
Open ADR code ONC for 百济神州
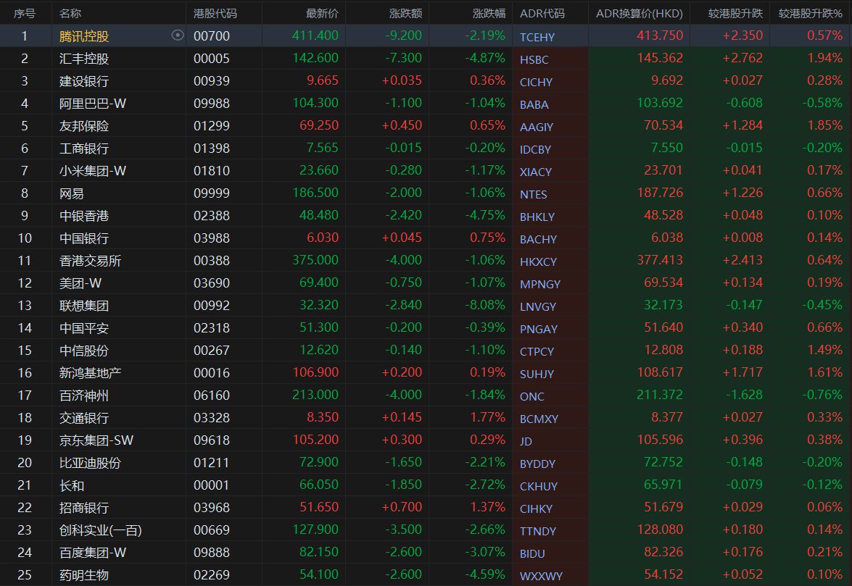532,396
